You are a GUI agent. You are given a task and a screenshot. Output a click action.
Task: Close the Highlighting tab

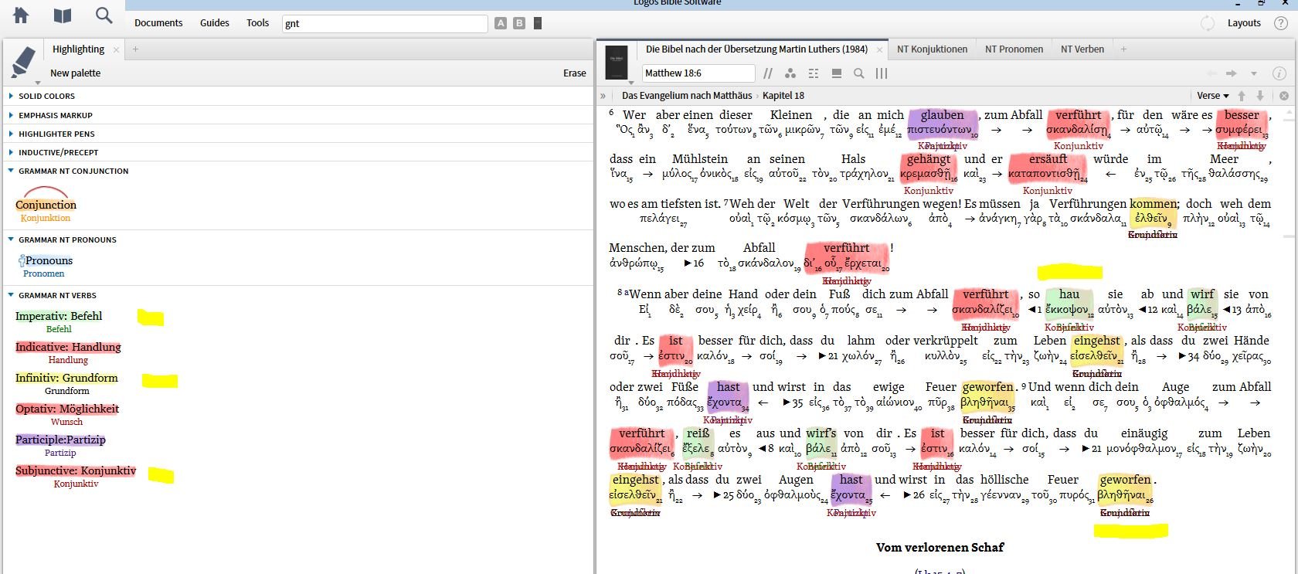[116, 49]
